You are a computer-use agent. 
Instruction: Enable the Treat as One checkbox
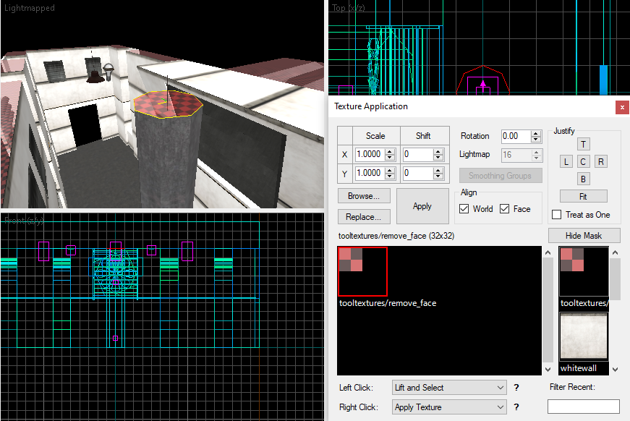tap(556, 215)
